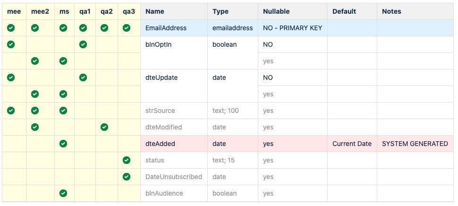Click the dteAdded highlighted name cell

pyautogui.click(x=174, y=144)
